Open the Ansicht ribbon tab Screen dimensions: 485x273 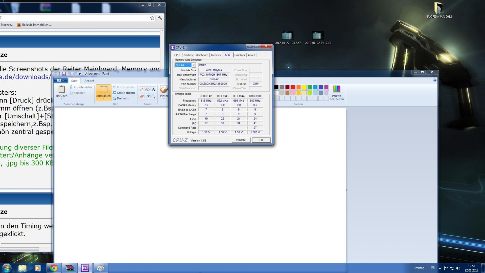(x=89, y=81)
